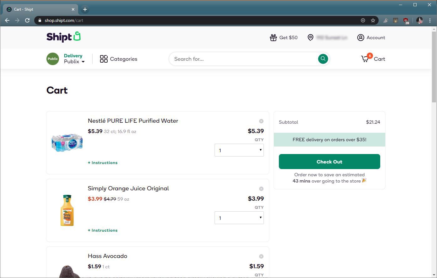Click the Get $50 link
The width and height of the screenshot is (437, 278).
pyautogui.click(x=288, y=38)
